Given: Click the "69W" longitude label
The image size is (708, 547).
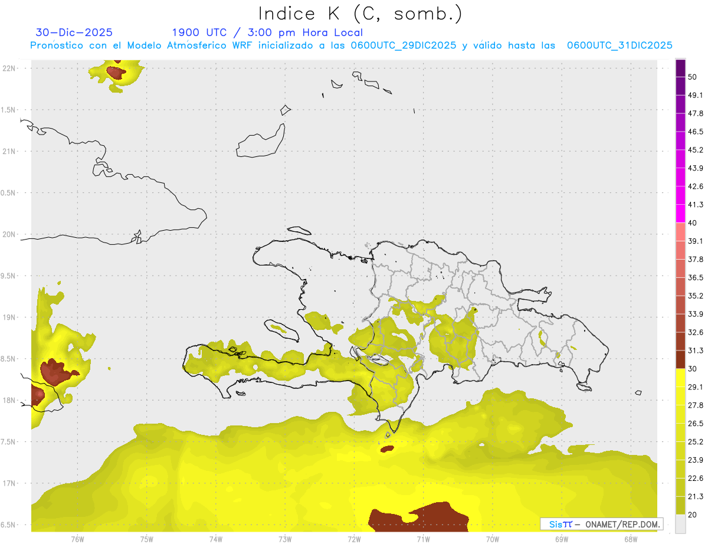Looking at the screenshot, I should (x=562, y=539).
